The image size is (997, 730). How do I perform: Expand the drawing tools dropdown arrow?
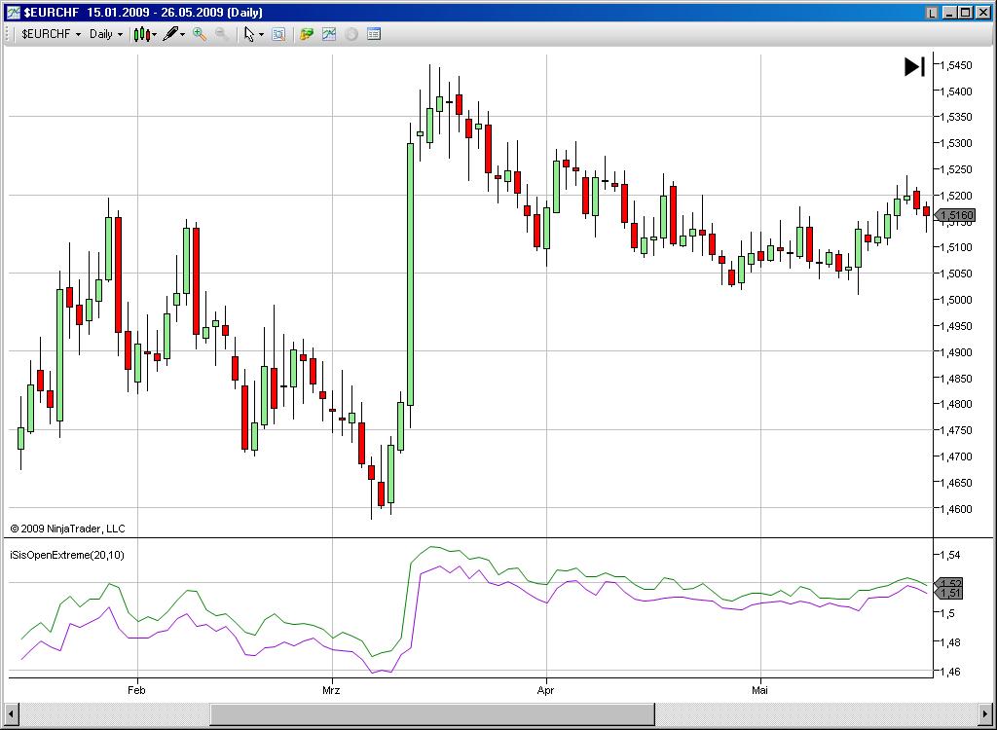tap(182, 34)
